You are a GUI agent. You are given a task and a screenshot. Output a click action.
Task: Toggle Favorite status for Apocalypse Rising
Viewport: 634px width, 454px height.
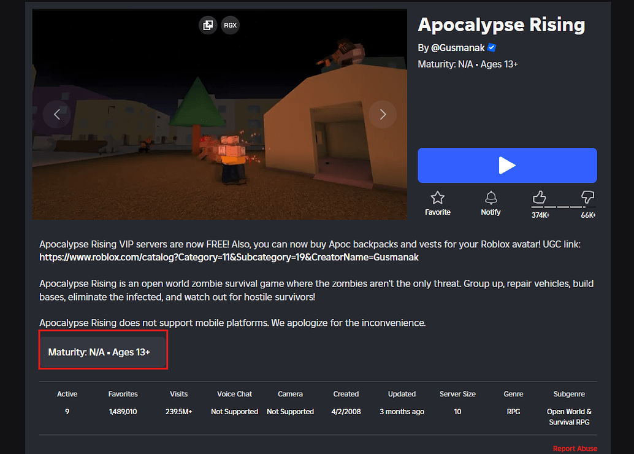[x=437, y=202]
